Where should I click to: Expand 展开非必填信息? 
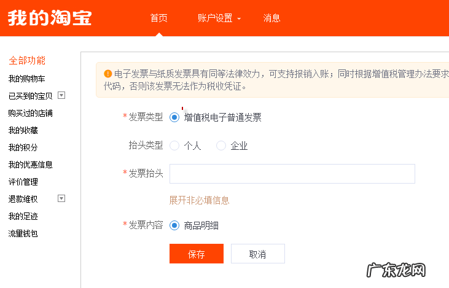pos(199,200)
